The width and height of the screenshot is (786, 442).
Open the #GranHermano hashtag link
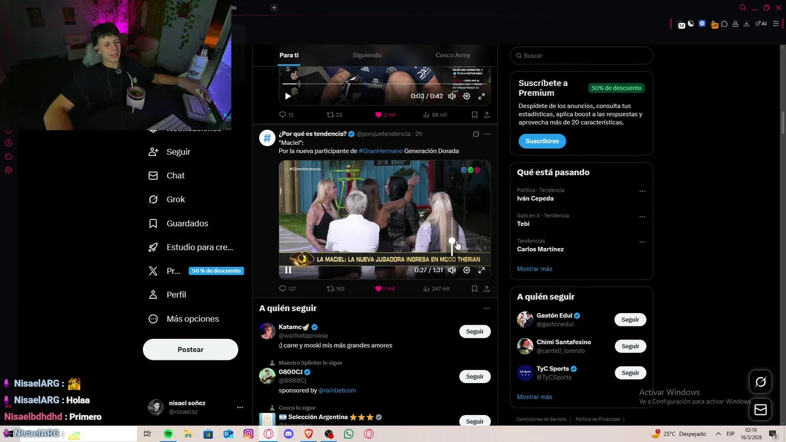point(381,151)
